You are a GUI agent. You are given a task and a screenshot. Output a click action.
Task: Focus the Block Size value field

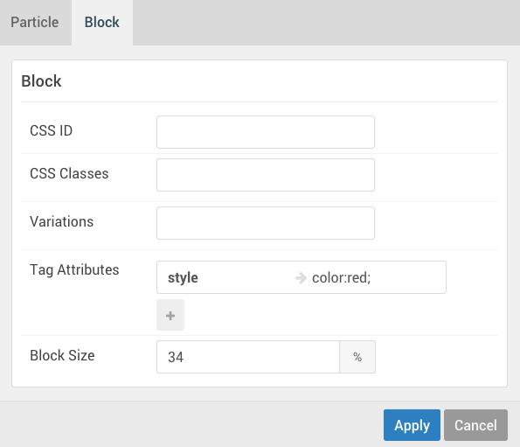248,357
